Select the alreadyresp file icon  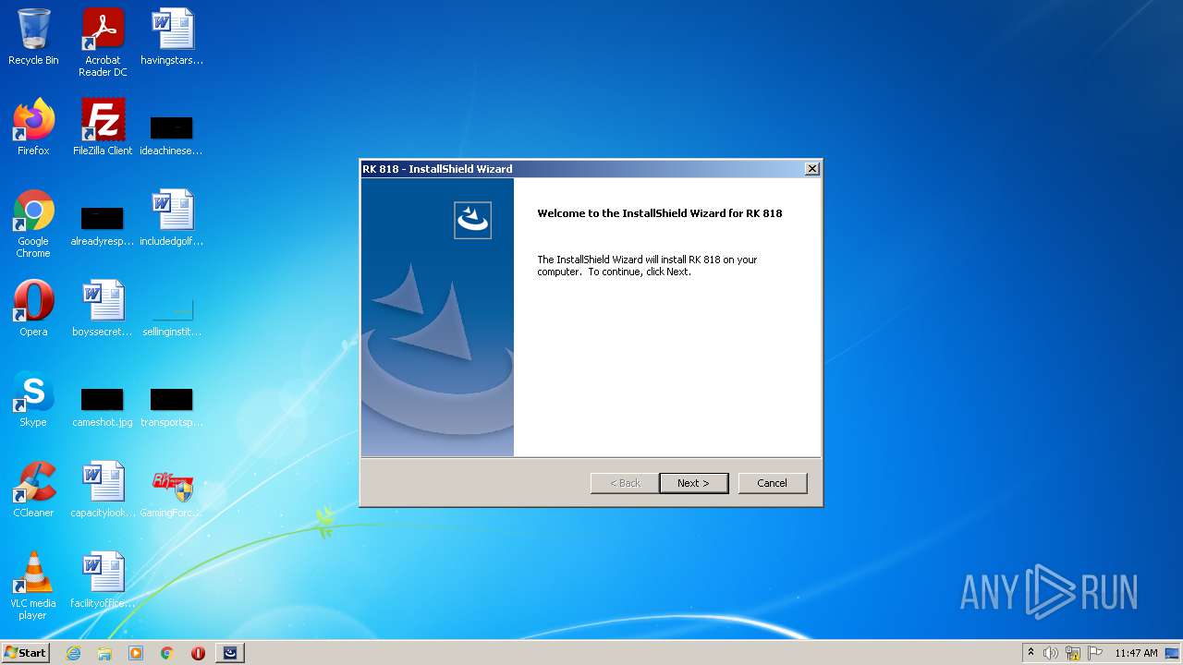click(103, 225)
